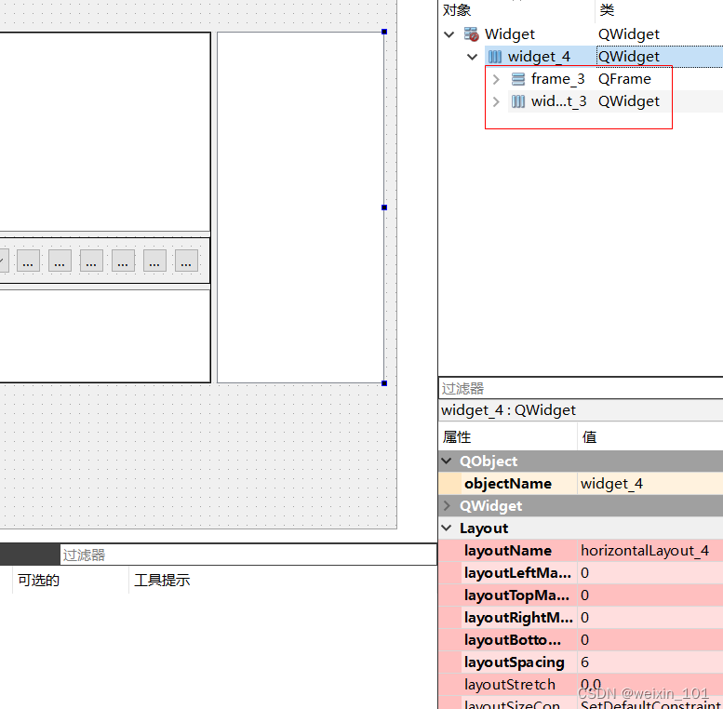Select the widget_4 row in object inspector
Viewport: 723px width, 709px height.
pos(604,57)
